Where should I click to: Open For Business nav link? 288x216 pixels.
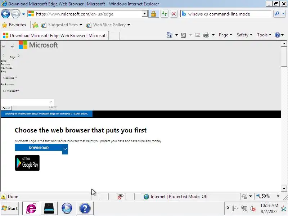(8, 85)
